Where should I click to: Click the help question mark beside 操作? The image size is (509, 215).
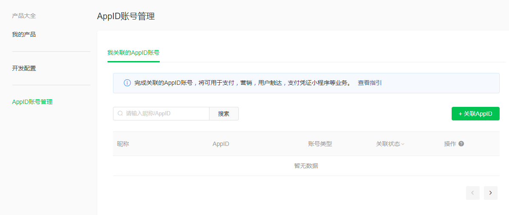[461, 144]
